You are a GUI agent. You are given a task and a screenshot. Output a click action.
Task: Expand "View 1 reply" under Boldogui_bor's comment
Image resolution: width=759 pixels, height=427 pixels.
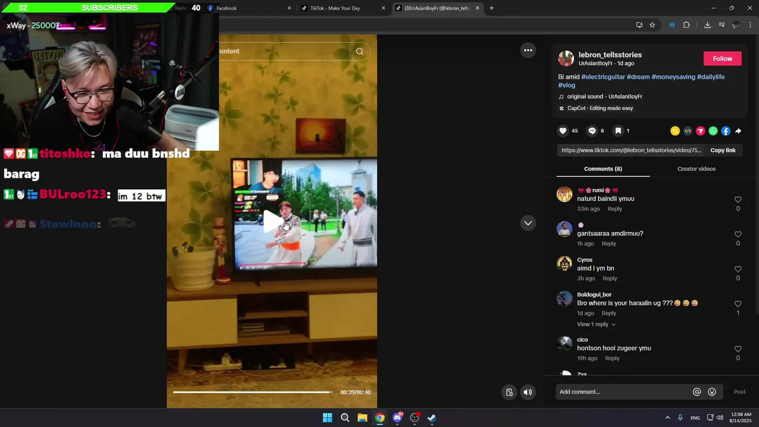coord(596,324)
